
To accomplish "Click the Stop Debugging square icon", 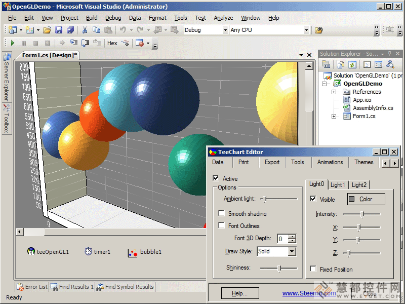I will tap(35, 43).
